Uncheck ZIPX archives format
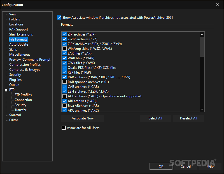The width and height of the screenshot is (224, 174). click(65, 44)
